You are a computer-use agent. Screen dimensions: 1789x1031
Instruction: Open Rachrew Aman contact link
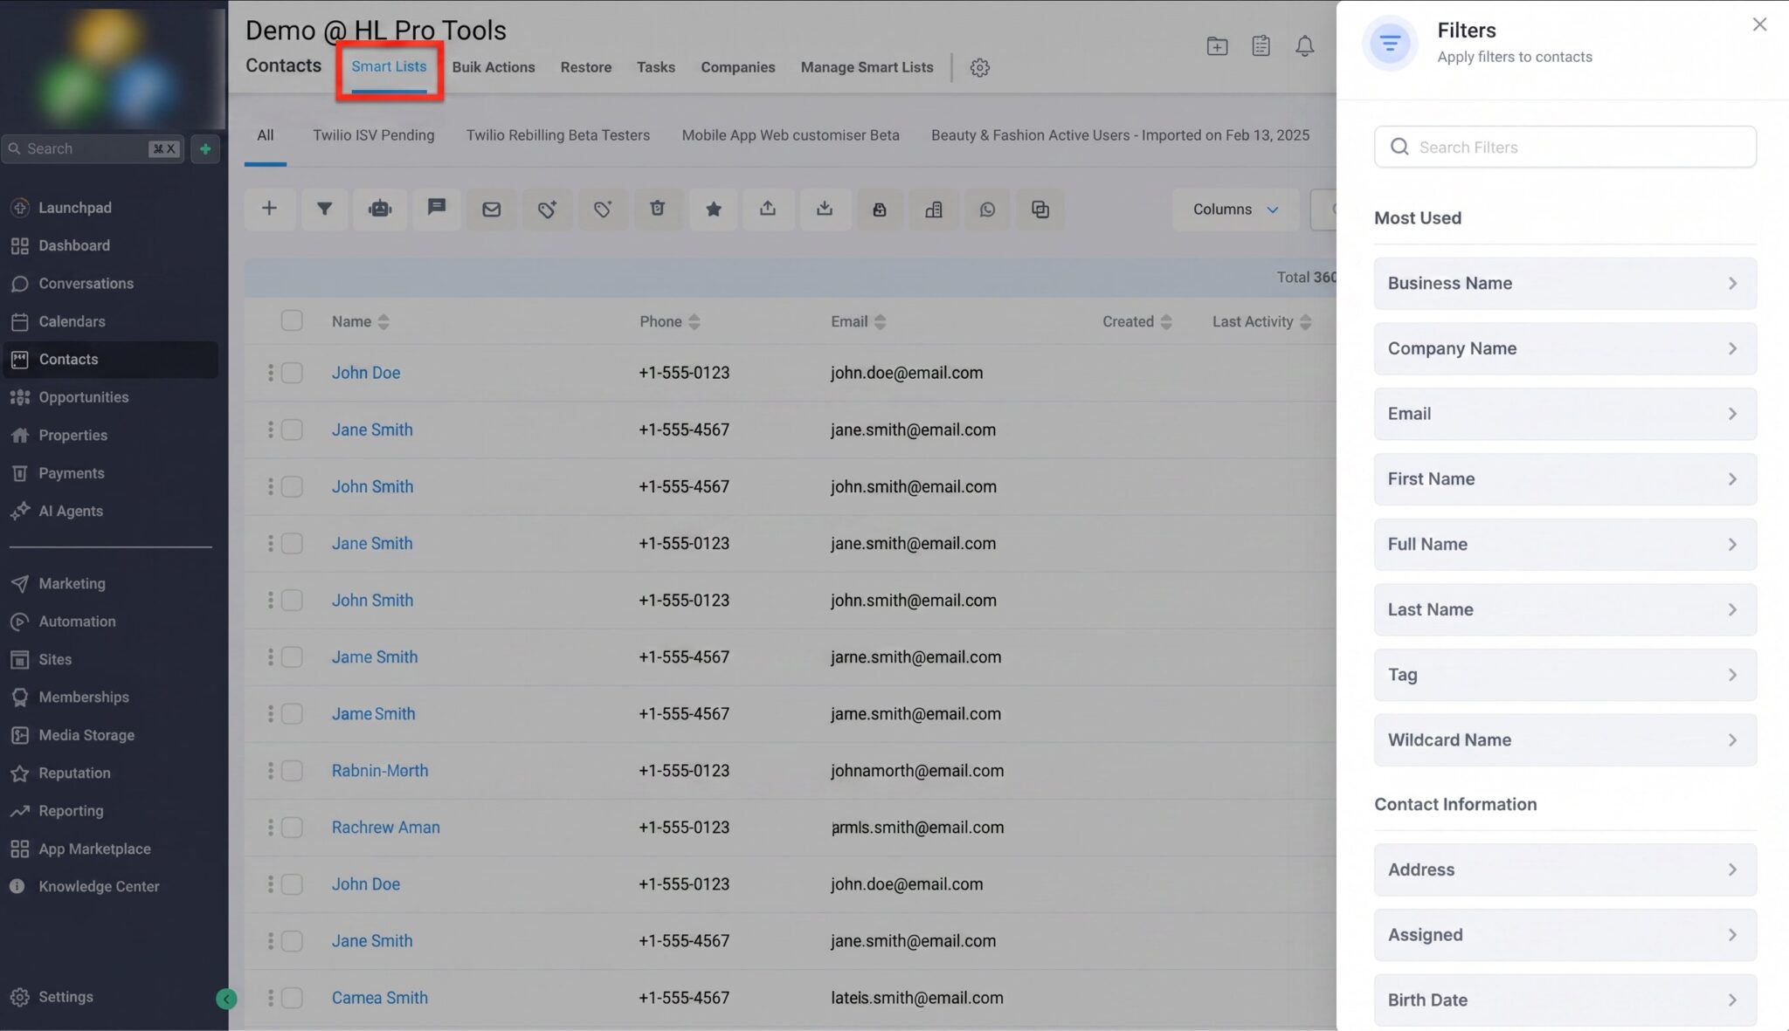point(385,828)
